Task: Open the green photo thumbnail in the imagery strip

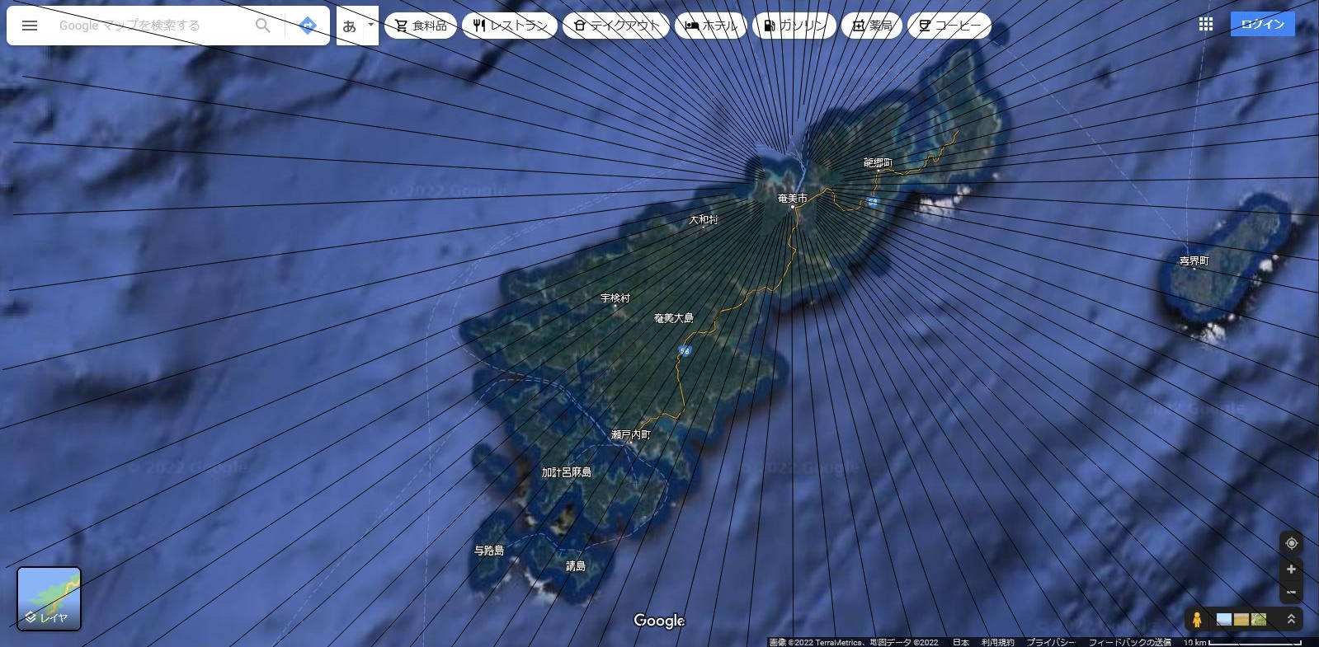Action: [1259, 619]
